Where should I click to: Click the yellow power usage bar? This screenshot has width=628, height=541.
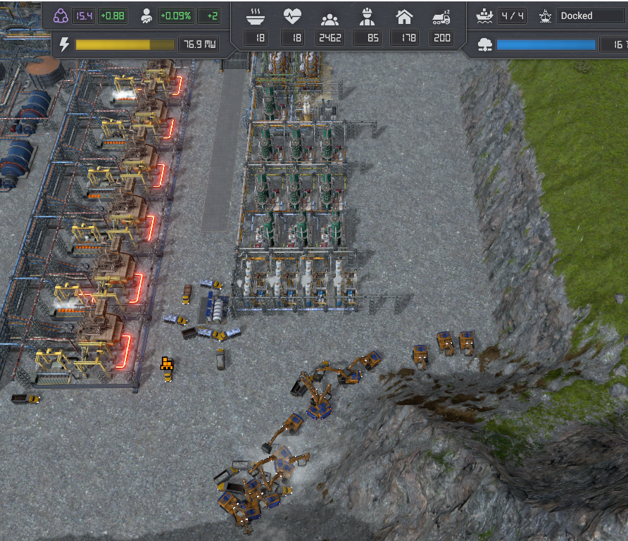pos(125,44)
